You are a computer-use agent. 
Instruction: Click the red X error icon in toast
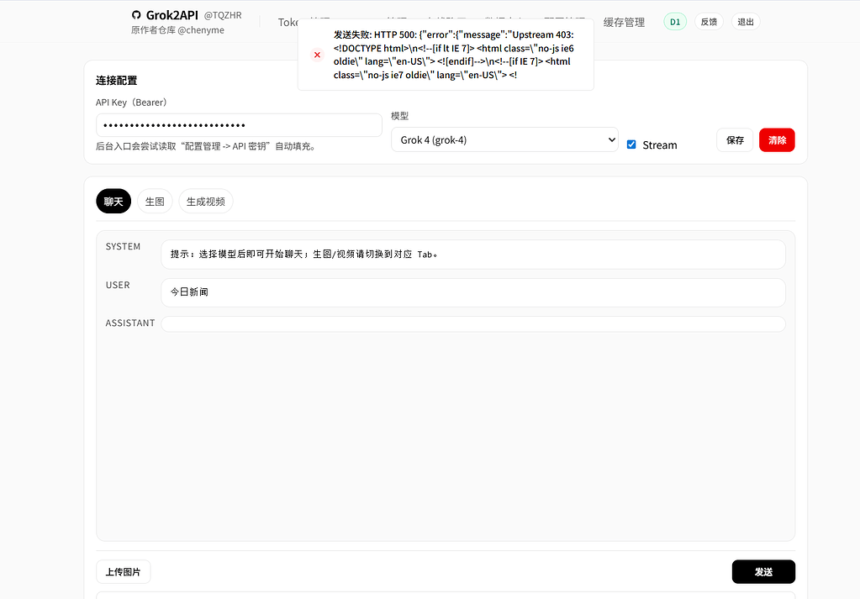tap(317, 55)
